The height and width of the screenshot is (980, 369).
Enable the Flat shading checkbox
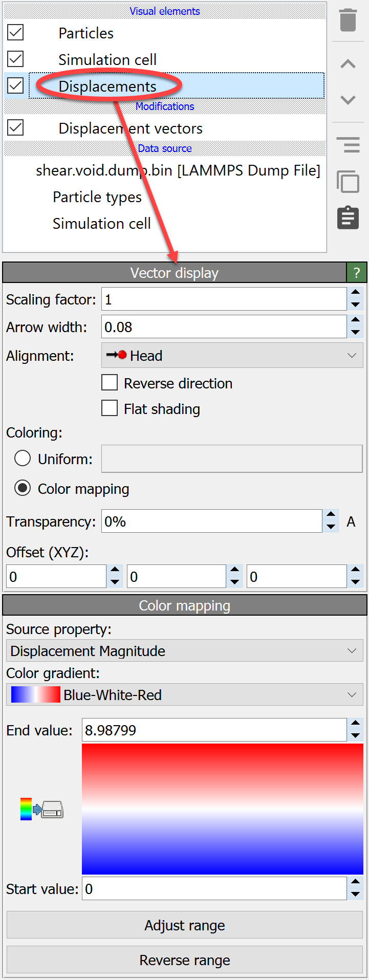[x=110, y=408]
